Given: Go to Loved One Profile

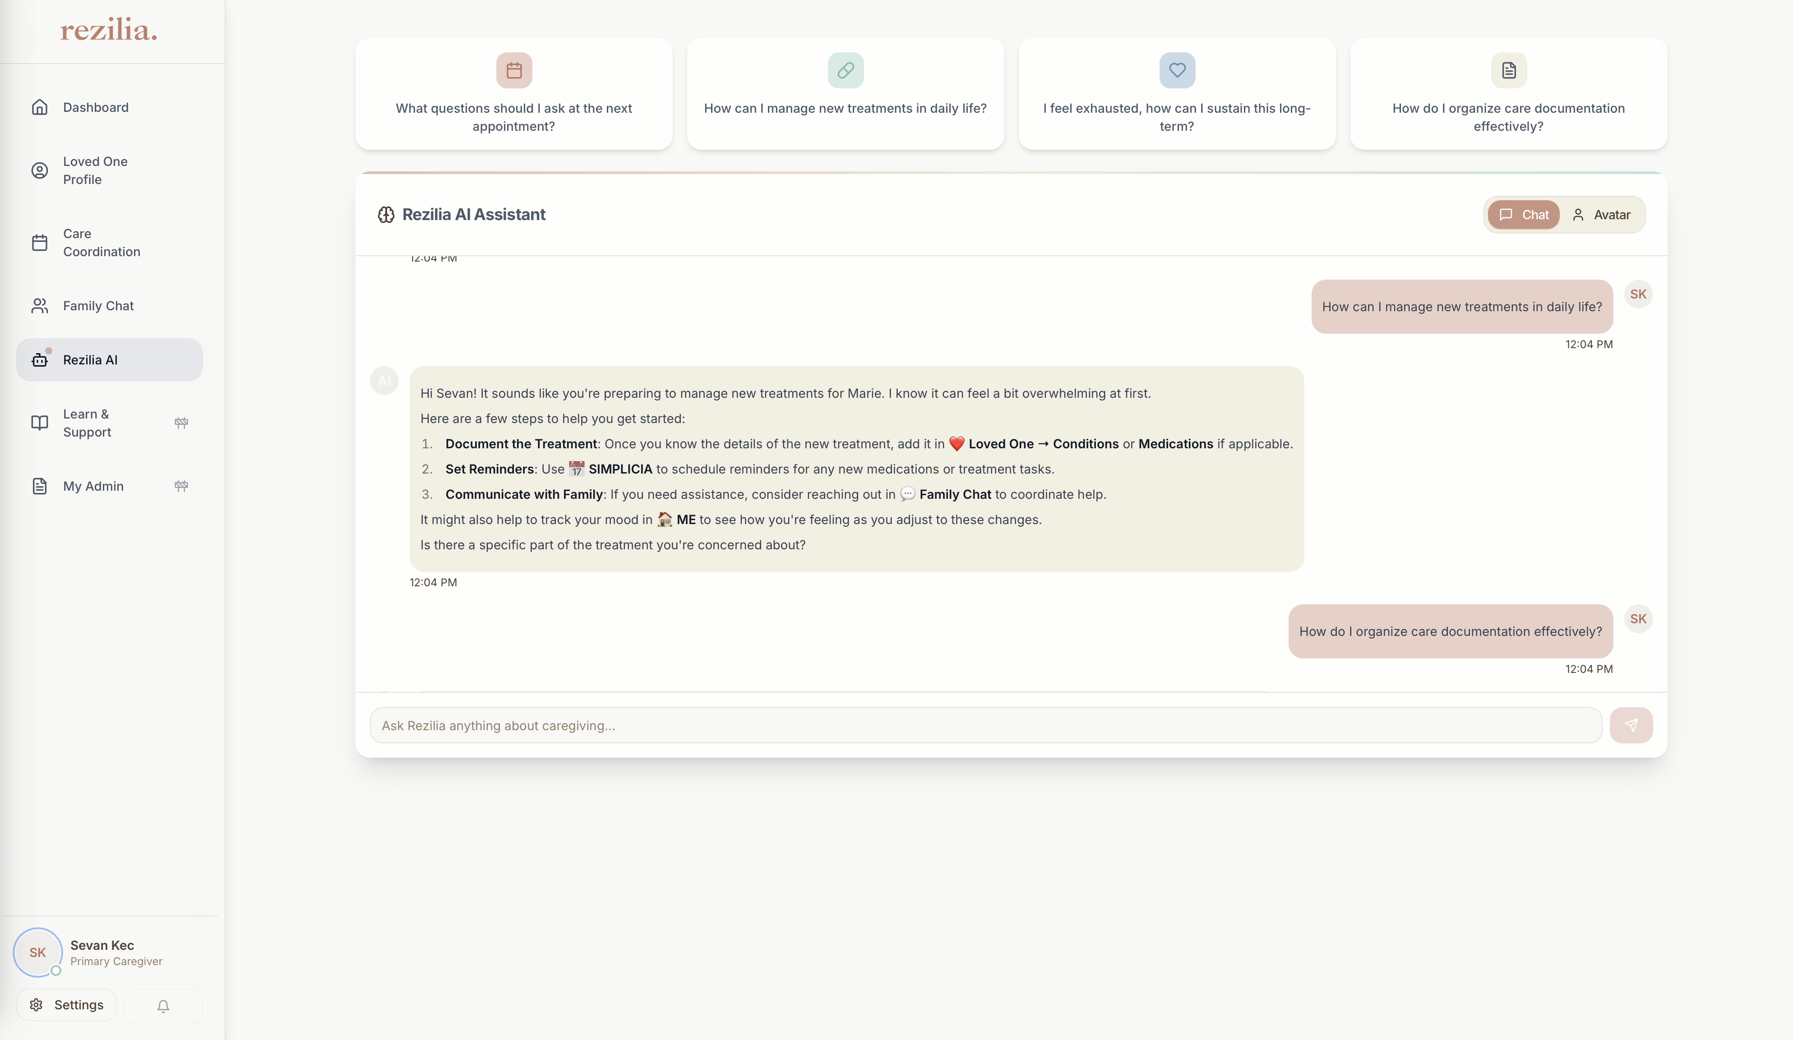Looking at the screenshot, I should 95,171.
